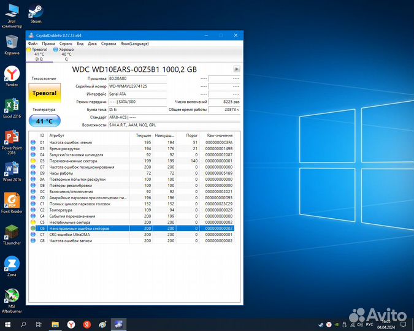Select the Тревога disk D: E: tab
Screen dimensions: 414x331
pos(39,54)
